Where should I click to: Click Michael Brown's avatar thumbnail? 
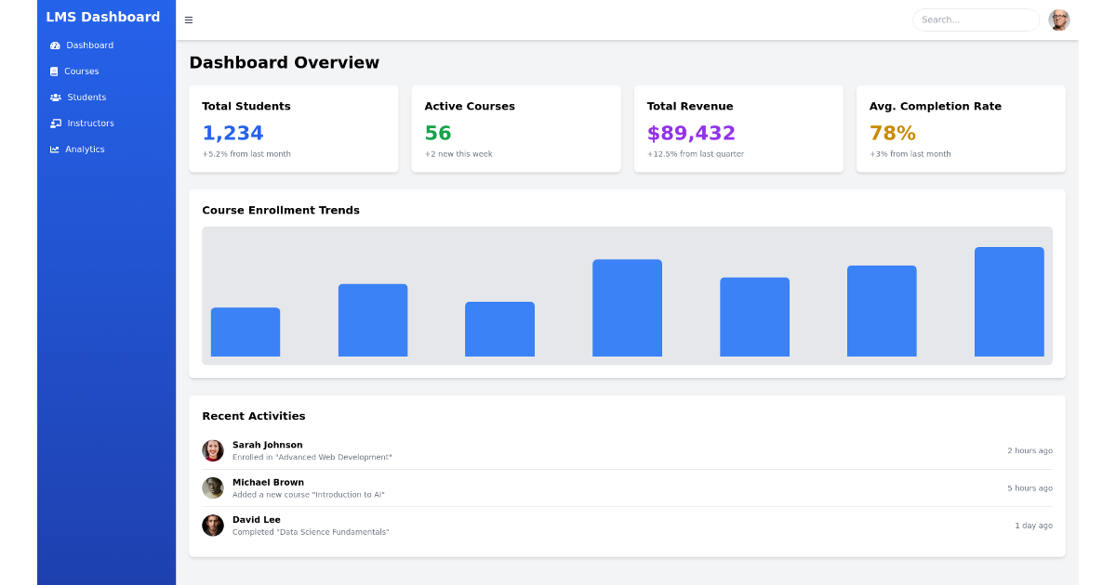(213, 487)
